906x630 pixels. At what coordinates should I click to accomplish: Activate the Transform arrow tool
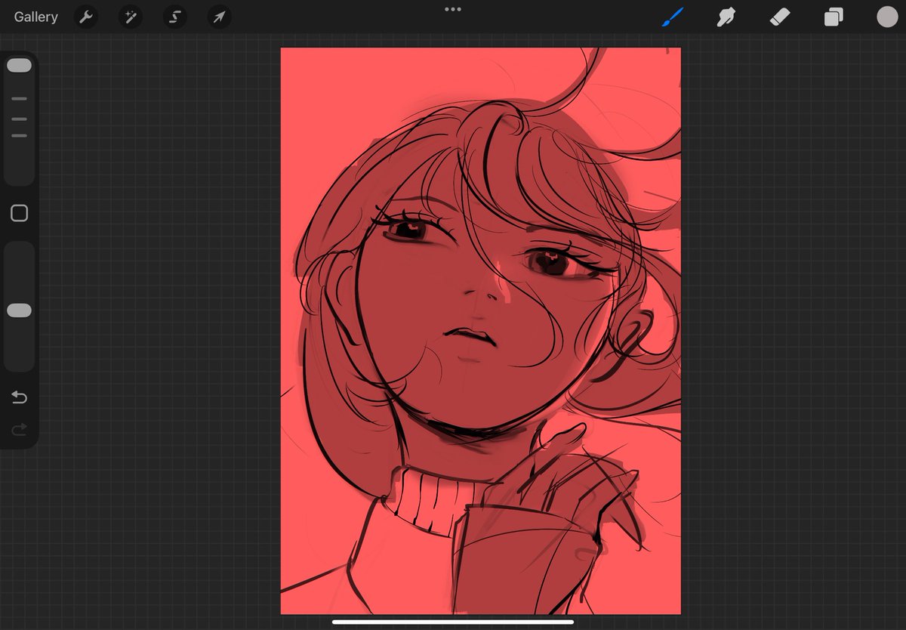[219, 17]
